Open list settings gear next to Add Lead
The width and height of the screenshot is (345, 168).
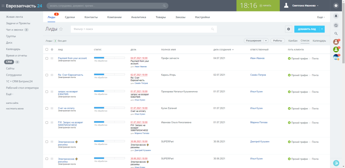[289, 29]
